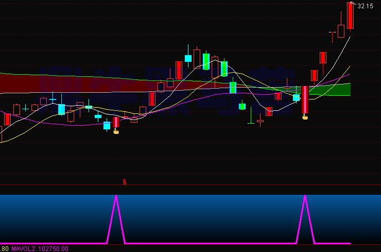Select the final tall red candle at 32.15
The width and height of the screenshot is (381, 252).
pos(350,15)
